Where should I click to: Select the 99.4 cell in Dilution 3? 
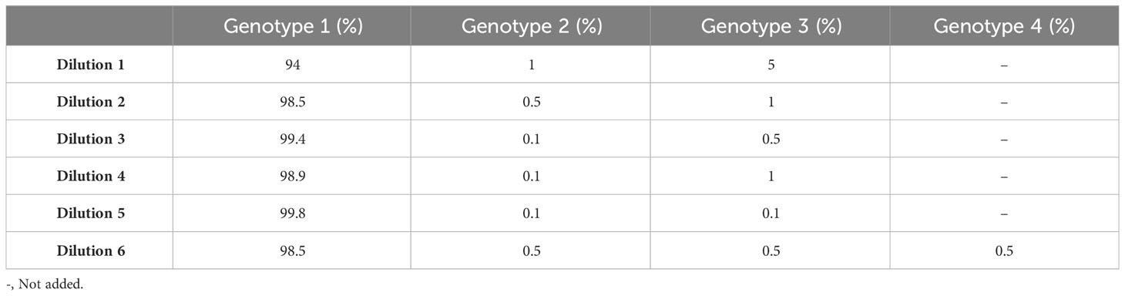click(x=292, y=139)
